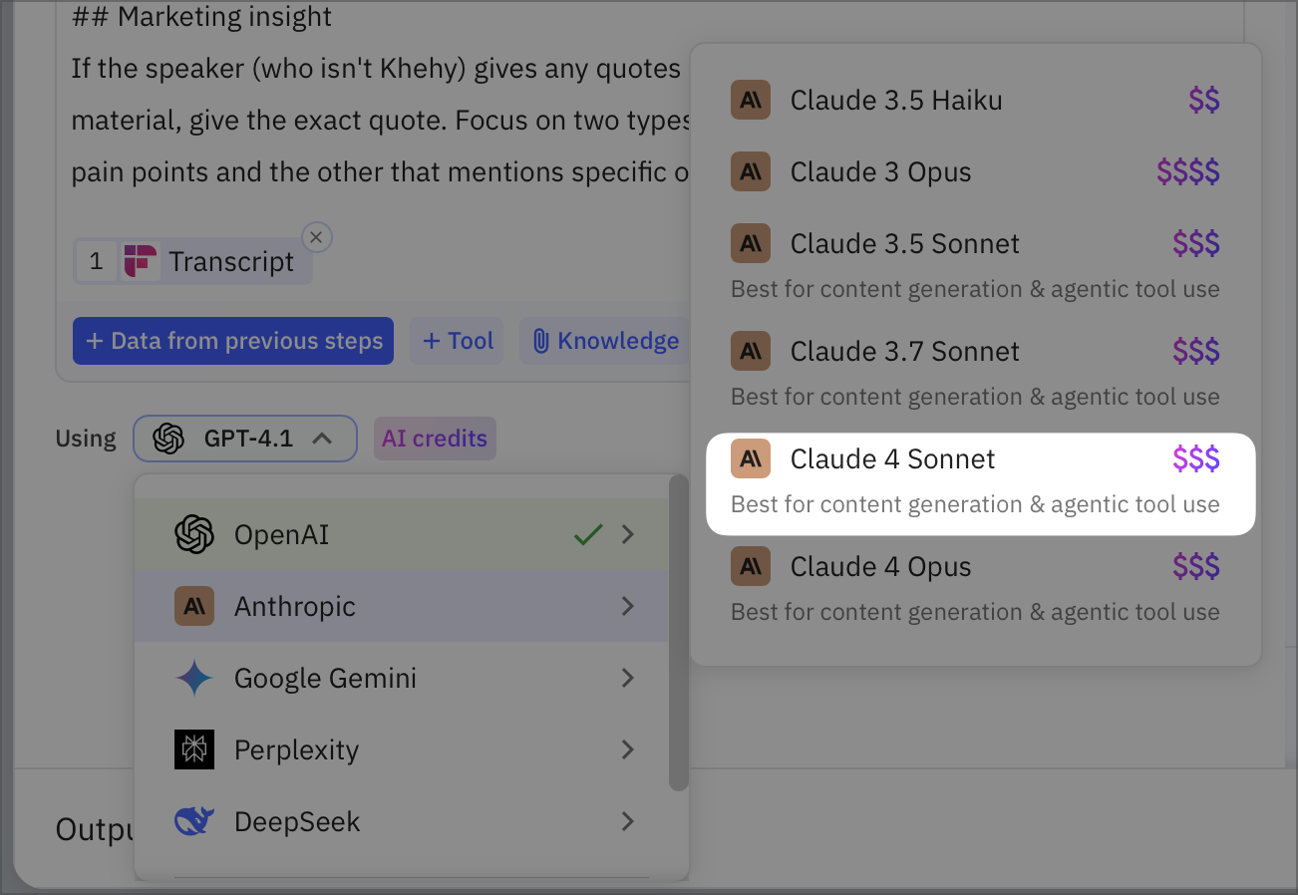The height and width of the screenshot is (895, 1298).
Task: Click Data from previous steps button
Action: pos(233,341)
